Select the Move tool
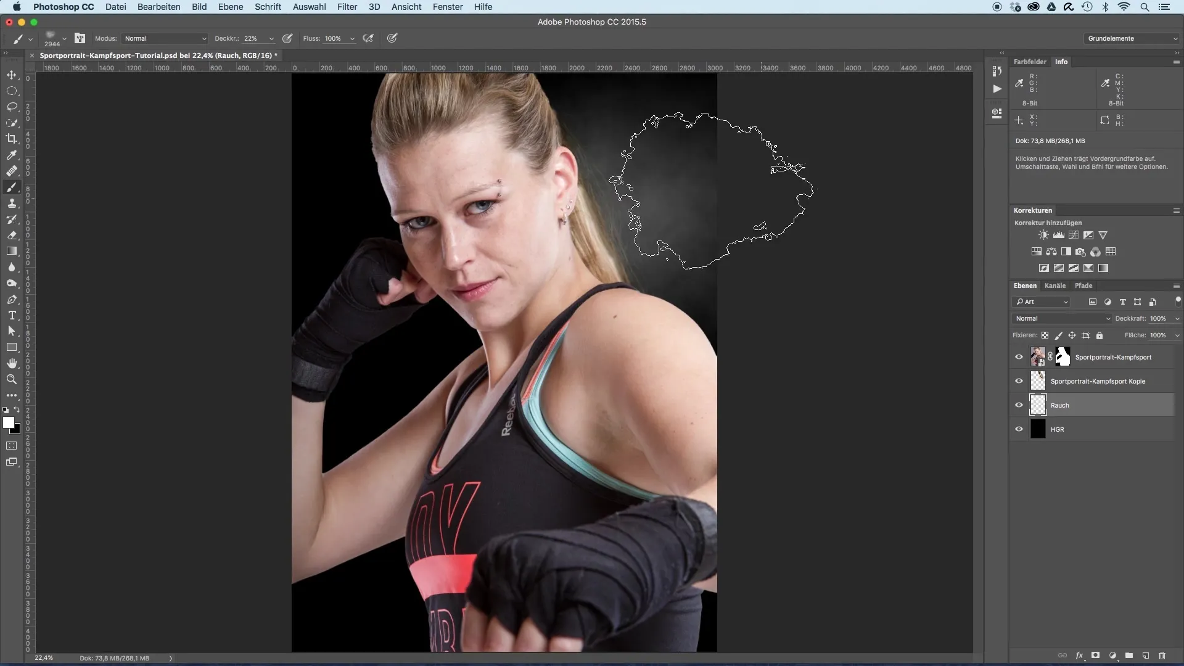The width and height of the screenshot is (1184, 666). 12,75
